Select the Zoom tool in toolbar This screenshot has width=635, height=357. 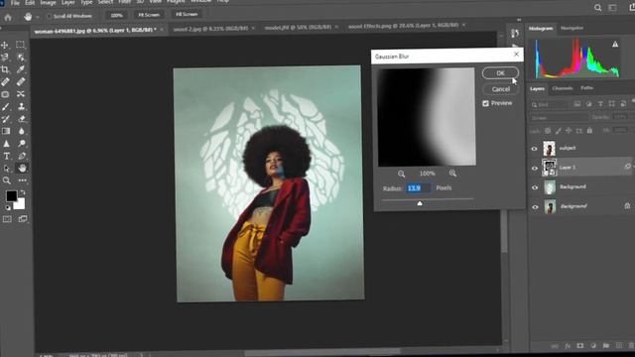click(x=7, y=180)
